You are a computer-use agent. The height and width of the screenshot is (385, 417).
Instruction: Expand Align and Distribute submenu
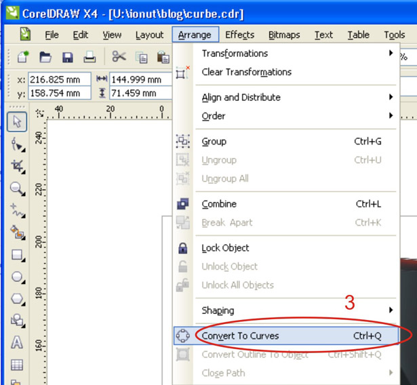[286, 98]
